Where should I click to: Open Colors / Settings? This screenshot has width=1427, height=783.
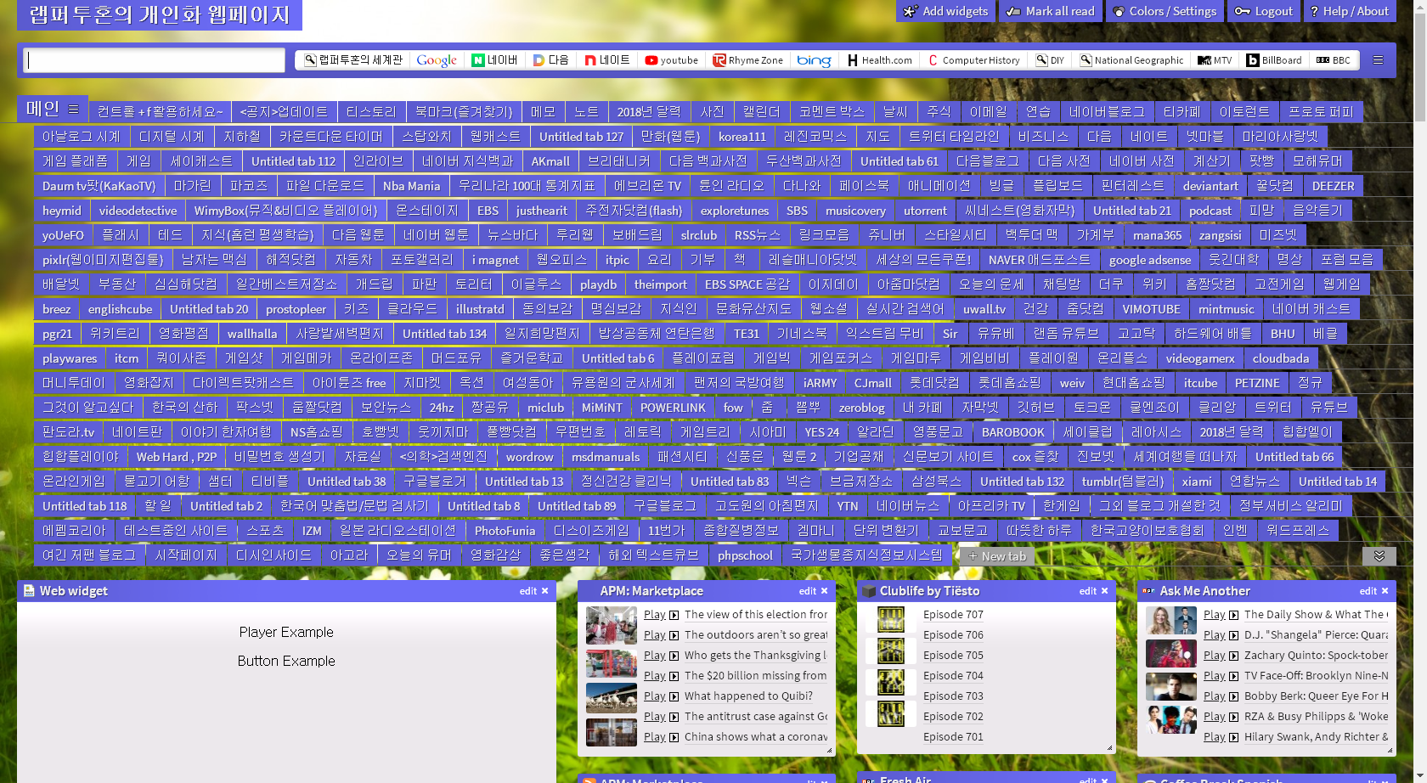click(x=1165, y=11)
